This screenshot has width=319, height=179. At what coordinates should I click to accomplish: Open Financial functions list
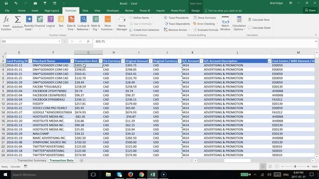[x=40, y=23]
